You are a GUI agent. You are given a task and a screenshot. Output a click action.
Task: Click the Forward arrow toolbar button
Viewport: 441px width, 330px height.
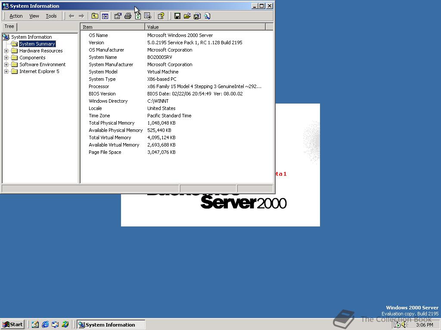pos(81,16)
